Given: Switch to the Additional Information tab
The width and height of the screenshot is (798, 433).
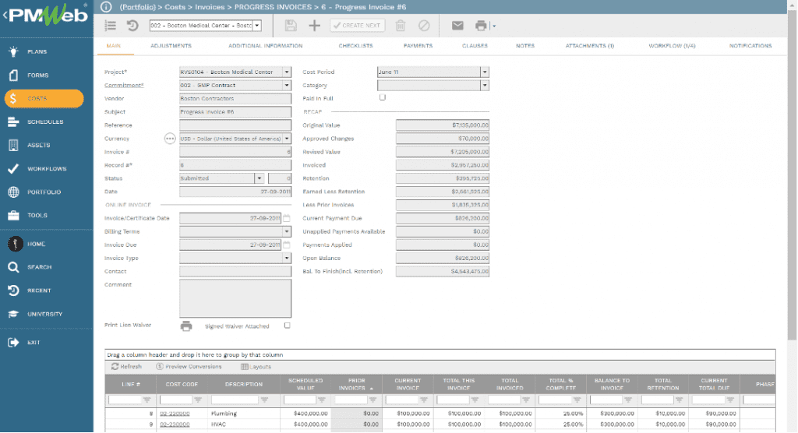Looking at the screenshot, I should pyautogui.click(x=265, y=46).
